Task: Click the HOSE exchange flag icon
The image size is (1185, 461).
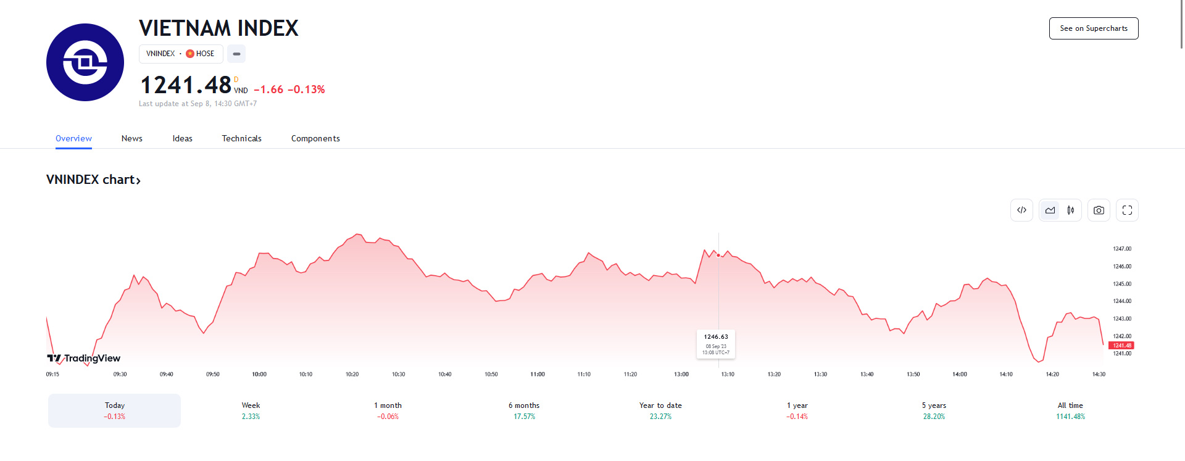Action: [x=190, y=54]
